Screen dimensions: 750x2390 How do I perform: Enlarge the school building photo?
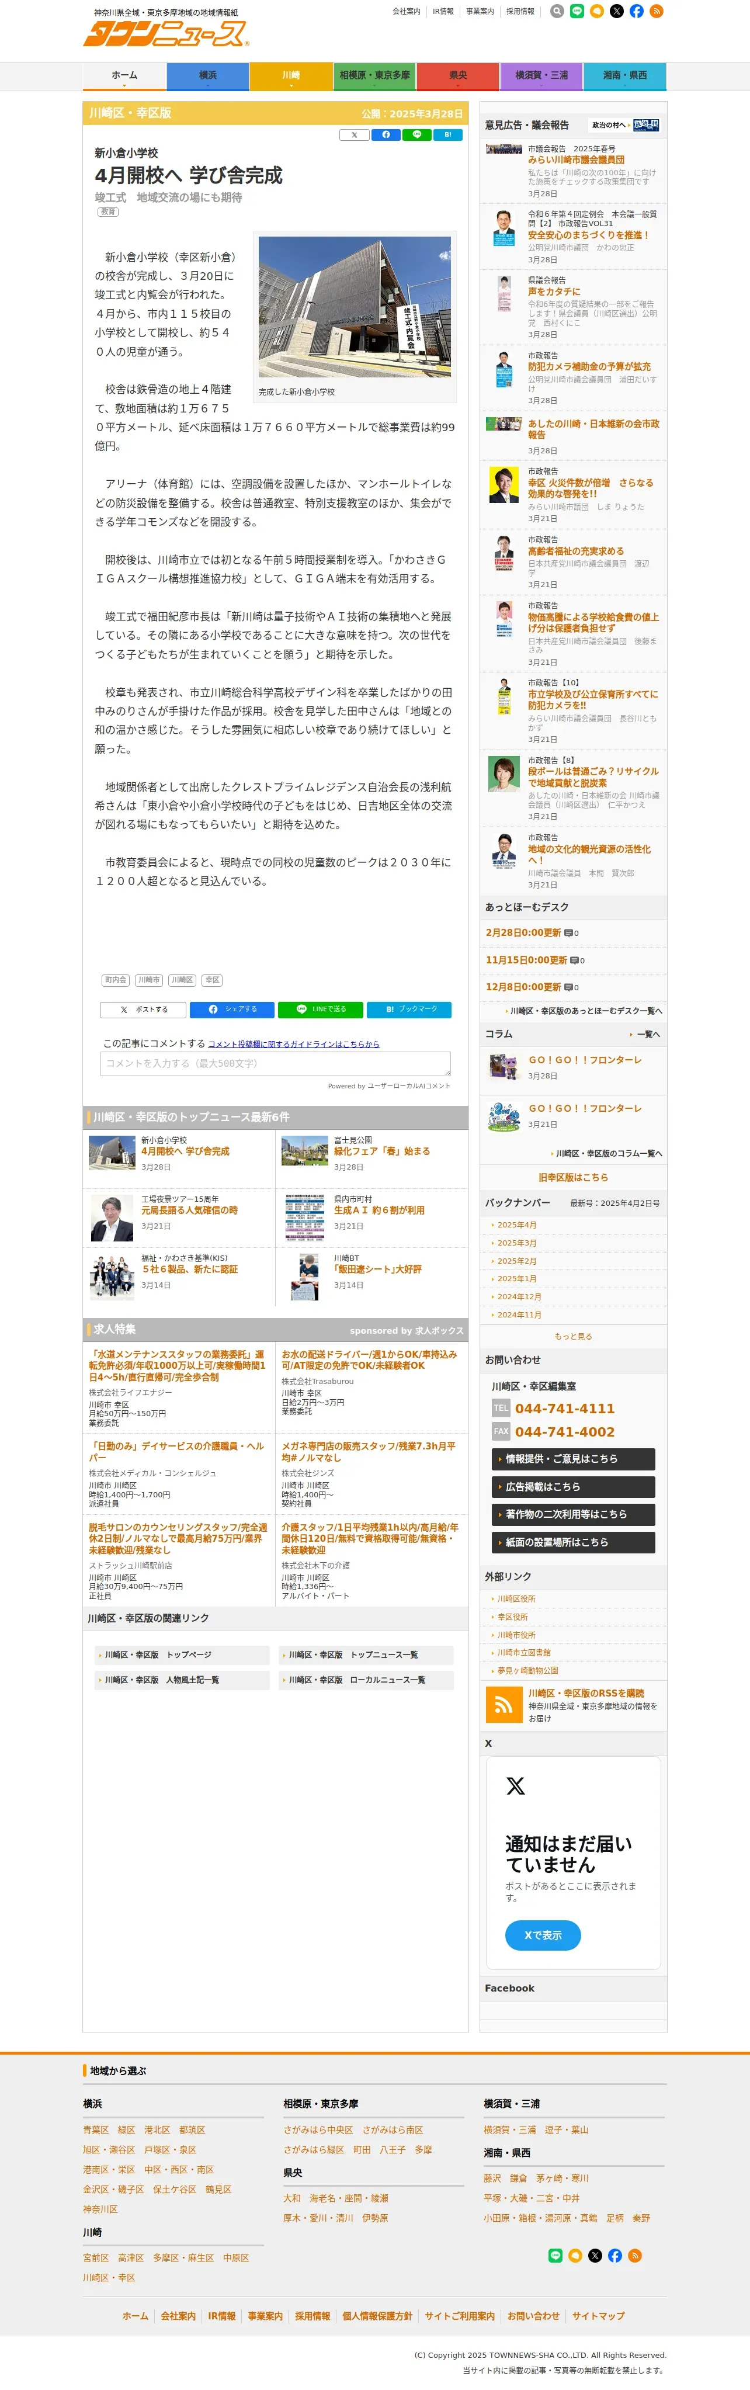[354, 307]
